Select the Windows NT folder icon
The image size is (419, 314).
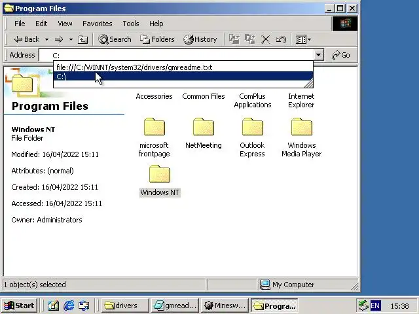[x=160, y=174]
